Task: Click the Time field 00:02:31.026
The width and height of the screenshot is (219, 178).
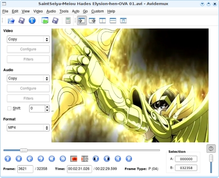Action: pos(79,169)
